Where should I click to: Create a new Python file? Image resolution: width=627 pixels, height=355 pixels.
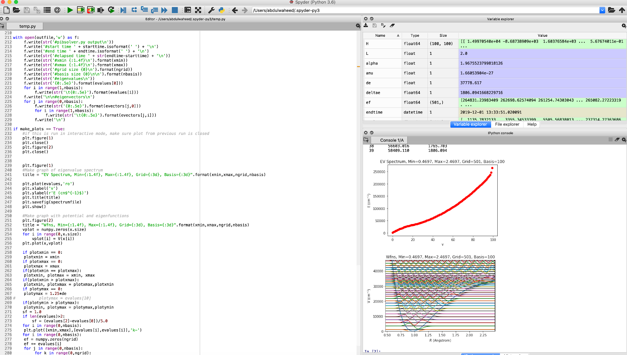tap(7, 10)
